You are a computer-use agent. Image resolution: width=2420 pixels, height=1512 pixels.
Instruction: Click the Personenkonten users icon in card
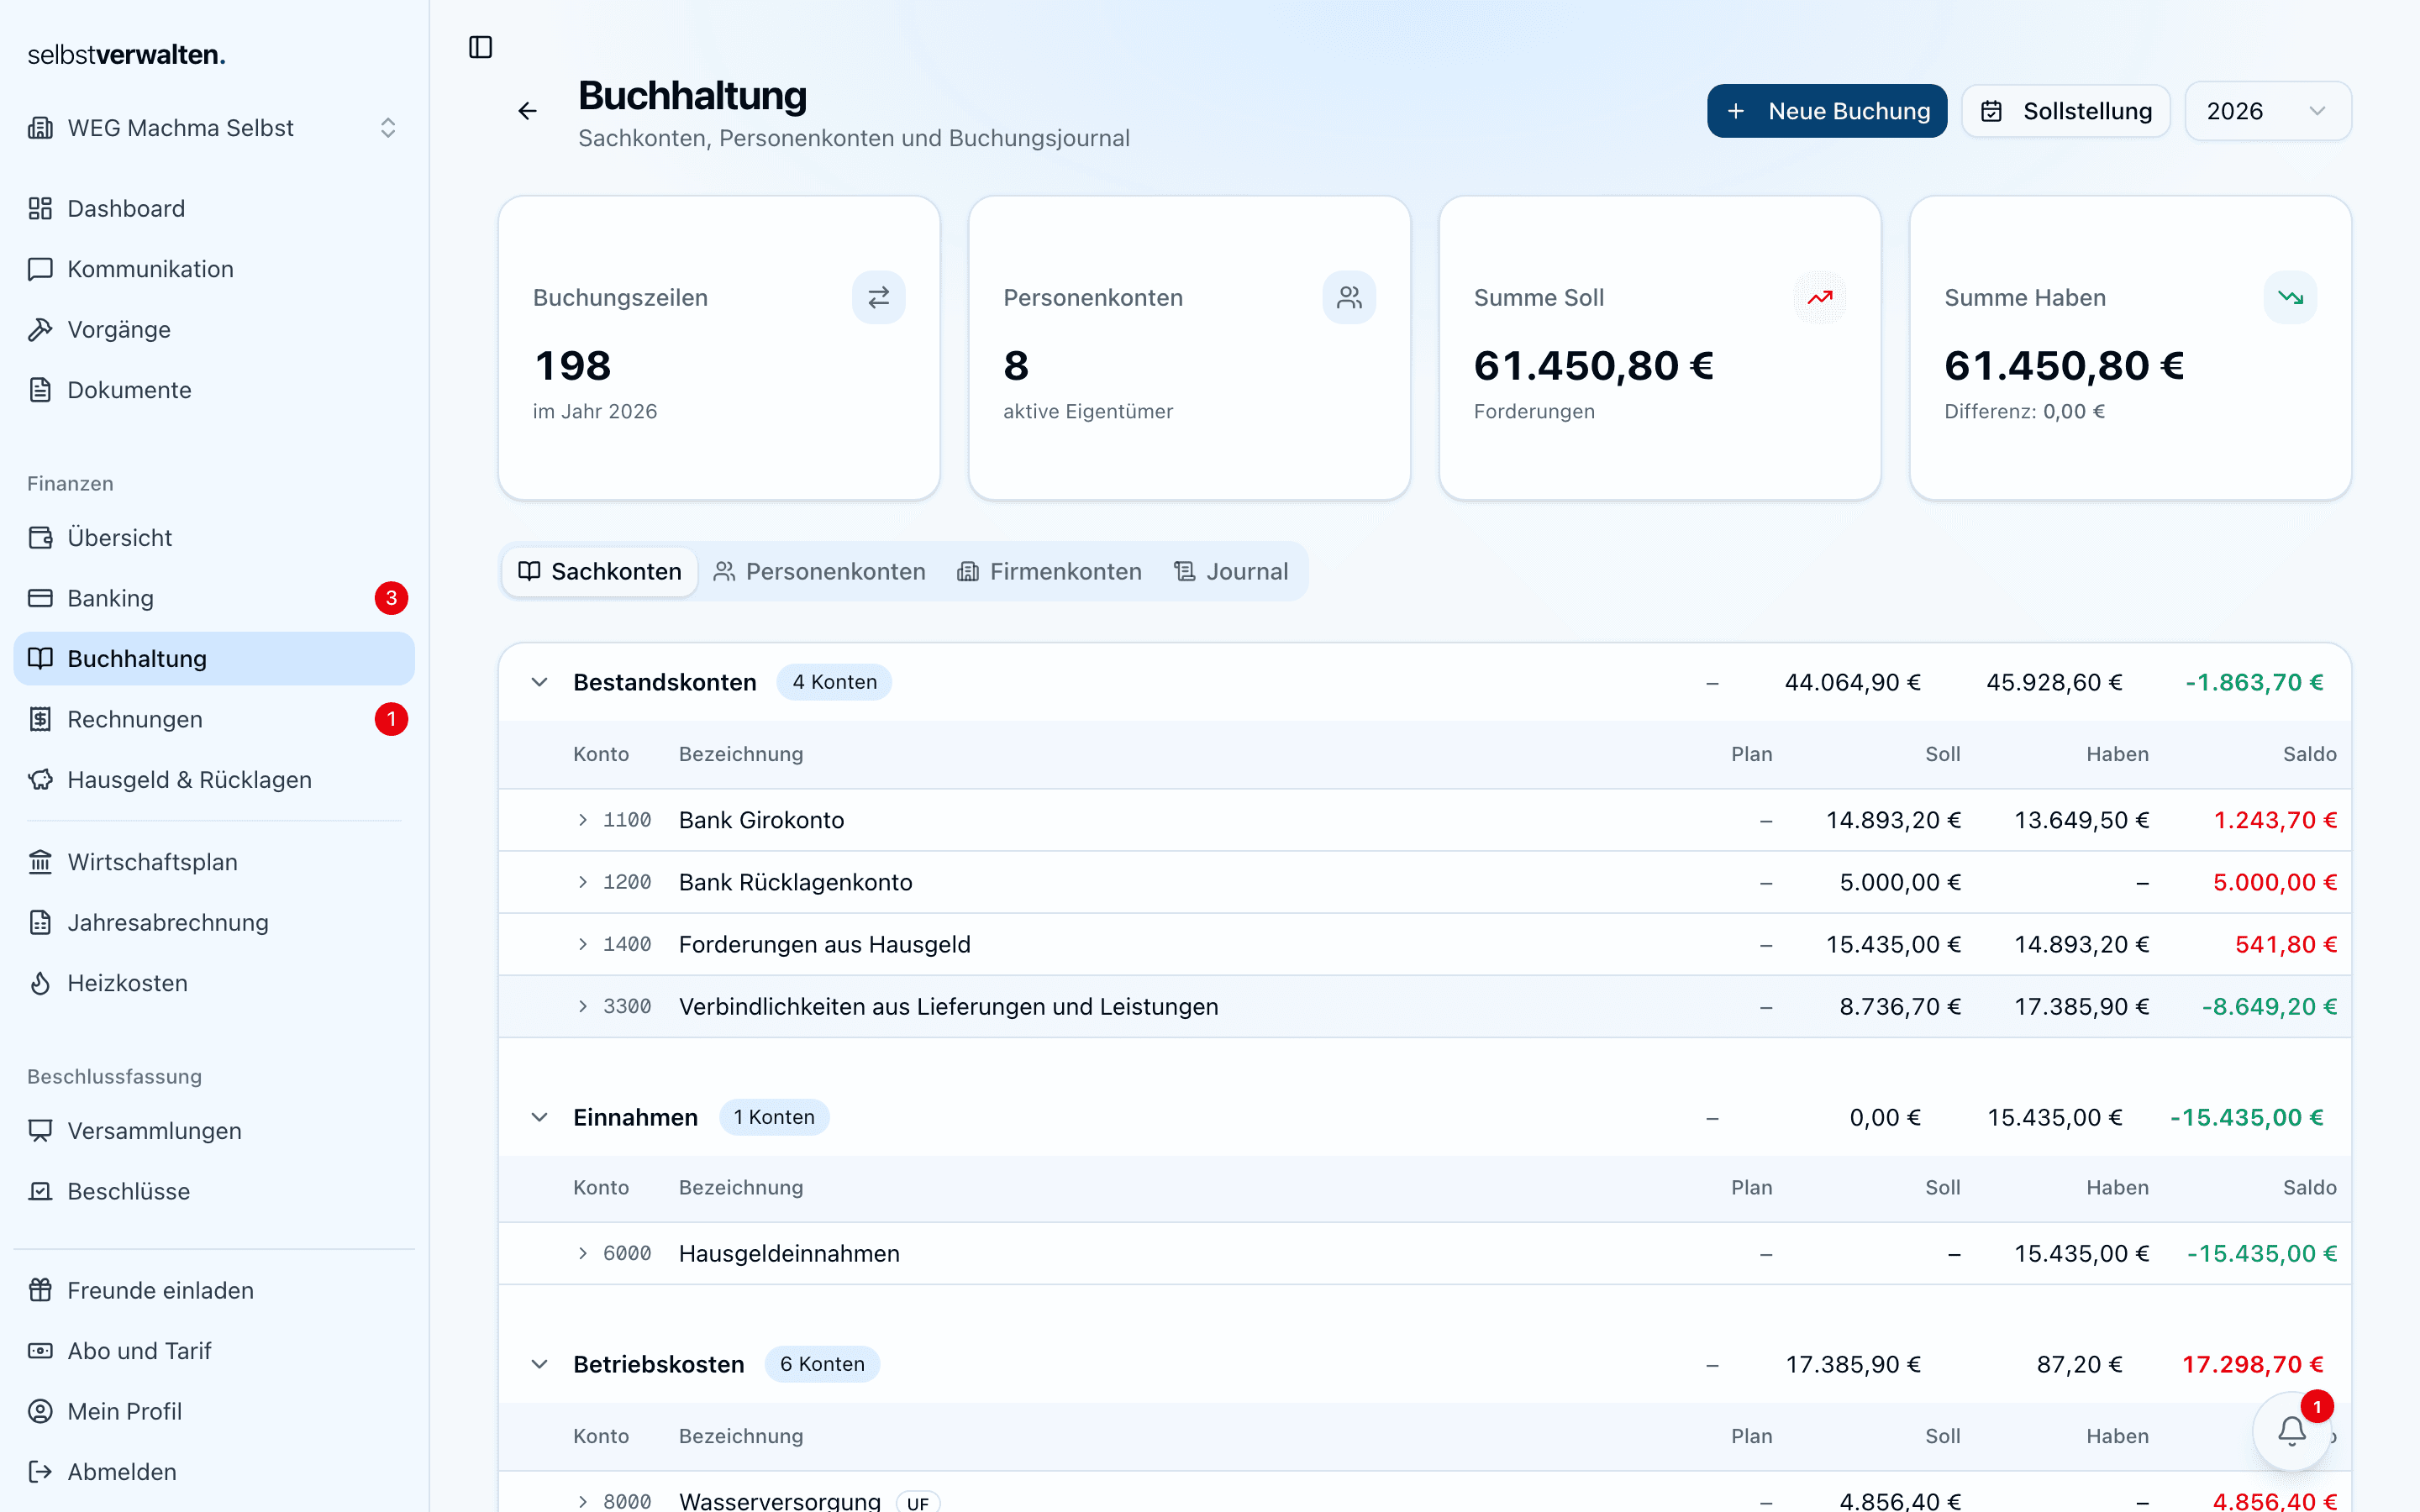[1349, 297]
